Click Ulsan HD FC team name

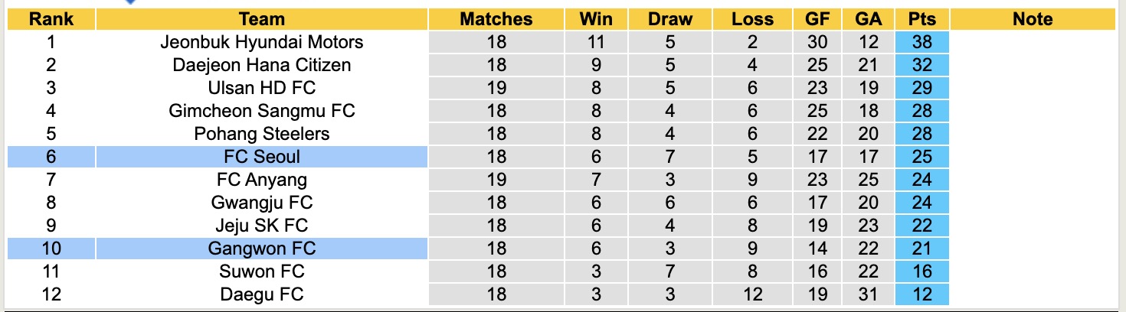click(261, 88)
